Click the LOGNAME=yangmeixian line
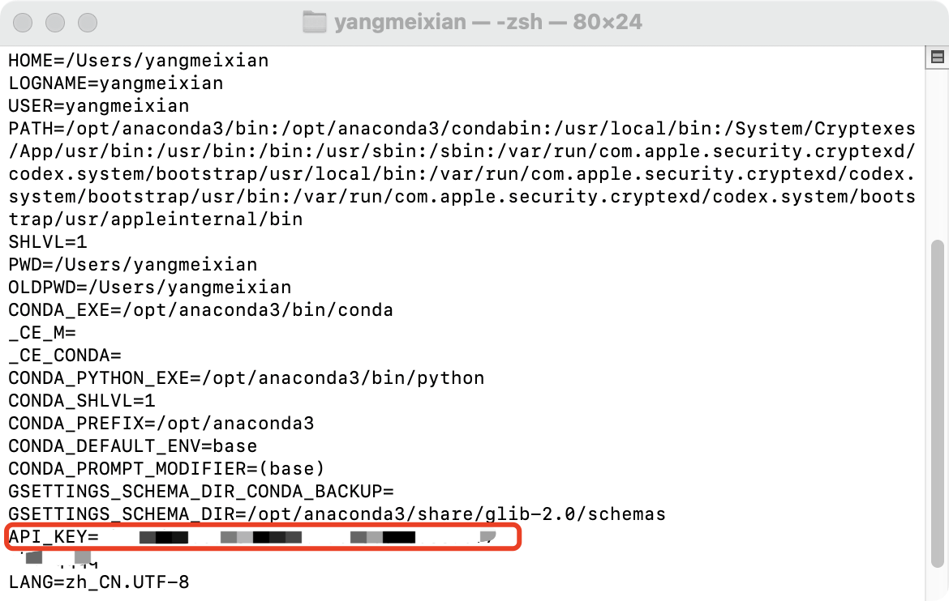 coord(114,83)
